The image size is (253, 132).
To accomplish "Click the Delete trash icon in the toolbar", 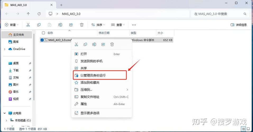I will click(x=82, y=25).
